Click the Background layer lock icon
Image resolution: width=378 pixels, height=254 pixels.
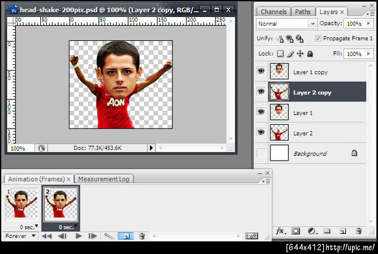[x=354, y=153]
